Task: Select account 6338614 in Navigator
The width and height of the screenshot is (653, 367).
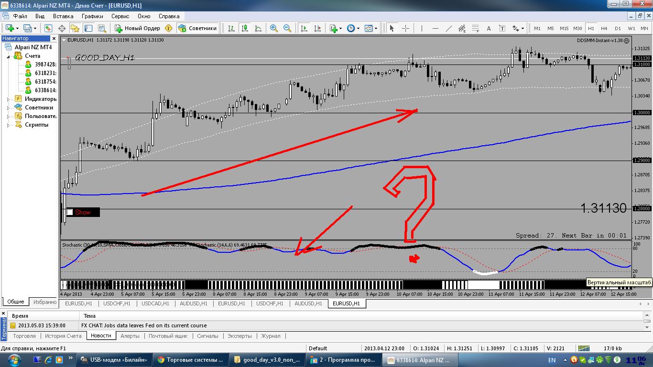Action: point(45,90)
